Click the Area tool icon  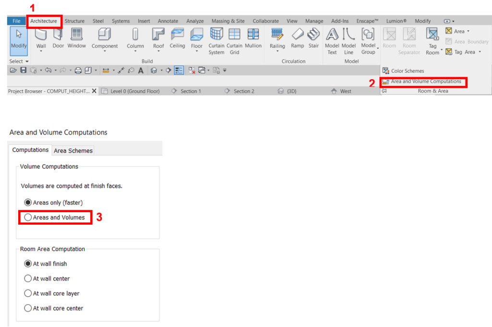tap(449, 31)
